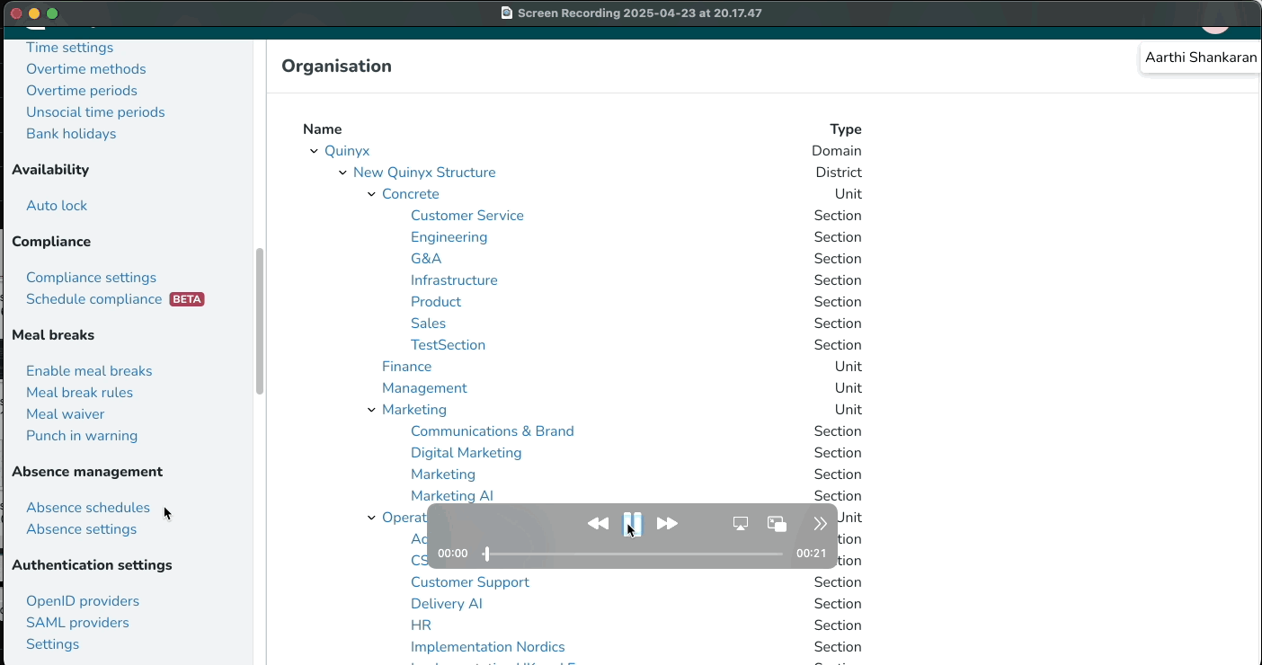
Task: Open Meal break rules
Action: (x=80, y=393)
